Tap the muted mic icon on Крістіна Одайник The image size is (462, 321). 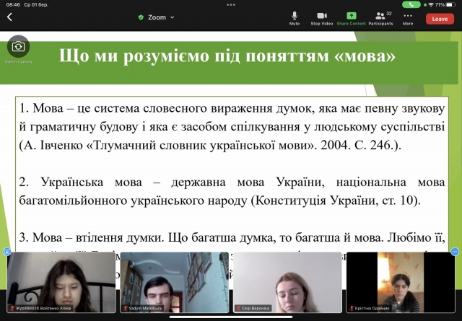tap(352, 308)
